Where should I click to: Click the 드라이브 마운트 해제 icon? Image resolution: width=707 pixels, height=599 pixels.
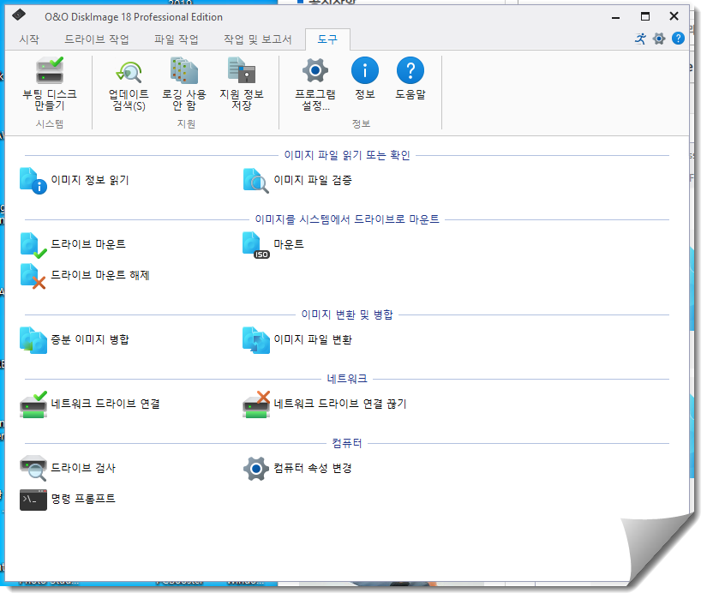(x=33, y=276)
